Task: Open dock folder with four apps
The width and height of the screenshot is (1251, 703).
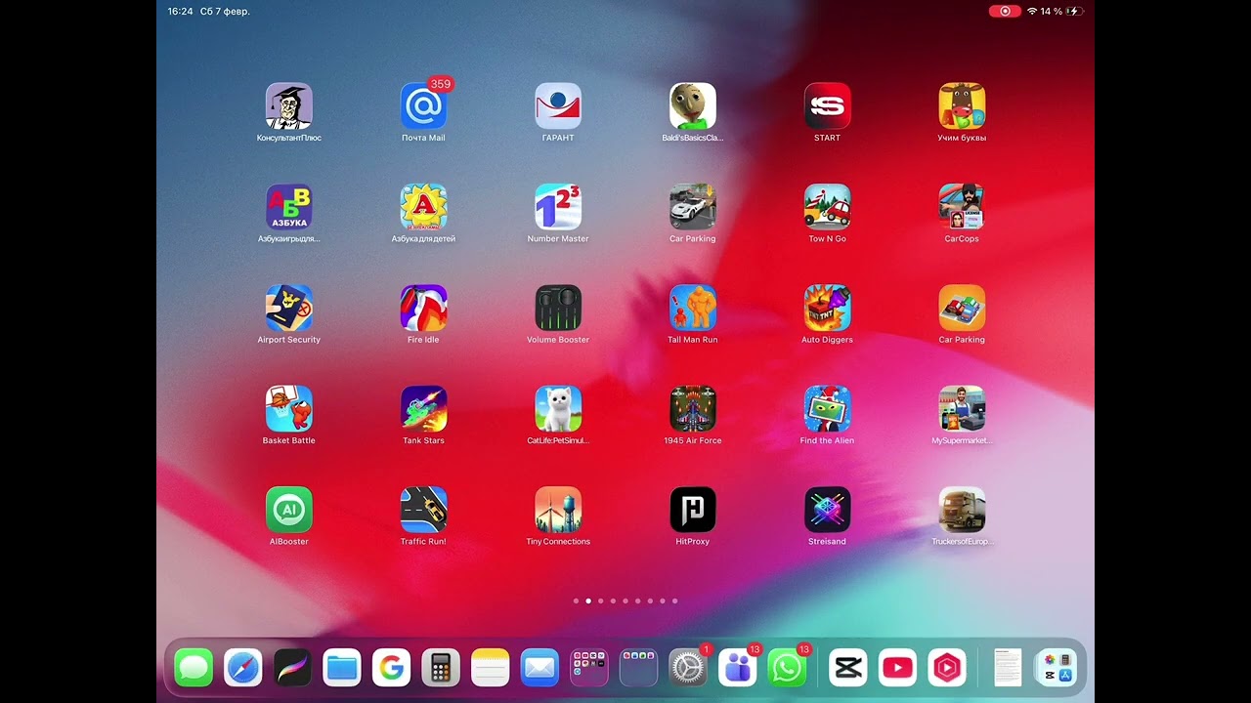Action: [638, 668]
